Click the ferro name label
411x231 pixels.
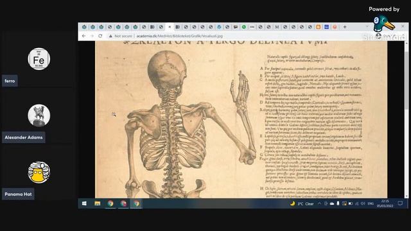[10, 81]
